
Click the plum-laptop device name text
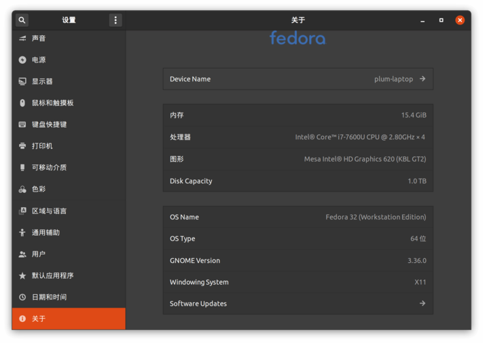coord(393,79)
